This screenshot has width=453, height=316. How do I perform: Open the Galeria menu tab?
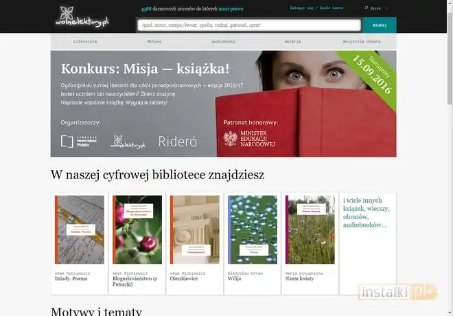(292, 41)
